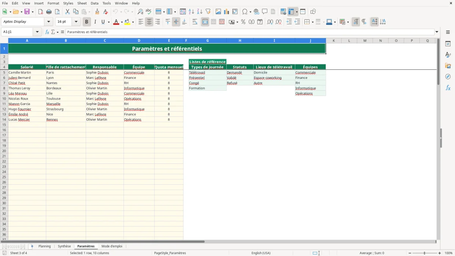The width and height of the screenshot is (455, 256).
Task: Open the Data menu
Action: click(94, 3)
